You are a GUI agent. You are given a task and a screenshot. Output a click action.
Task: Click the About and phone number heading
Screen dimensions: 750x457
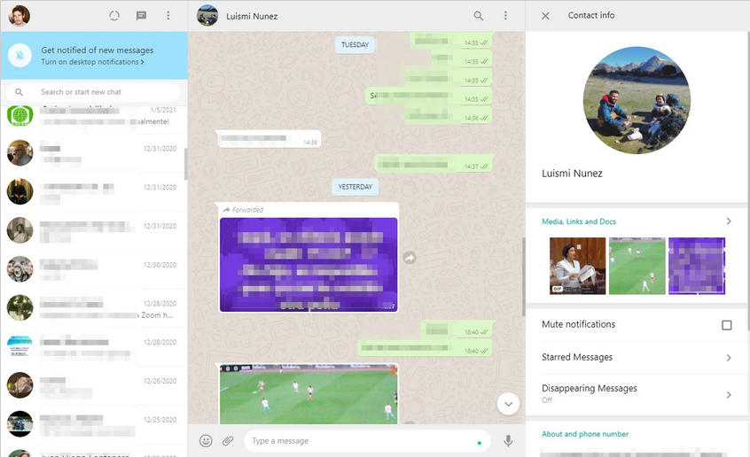pos(585,434)
